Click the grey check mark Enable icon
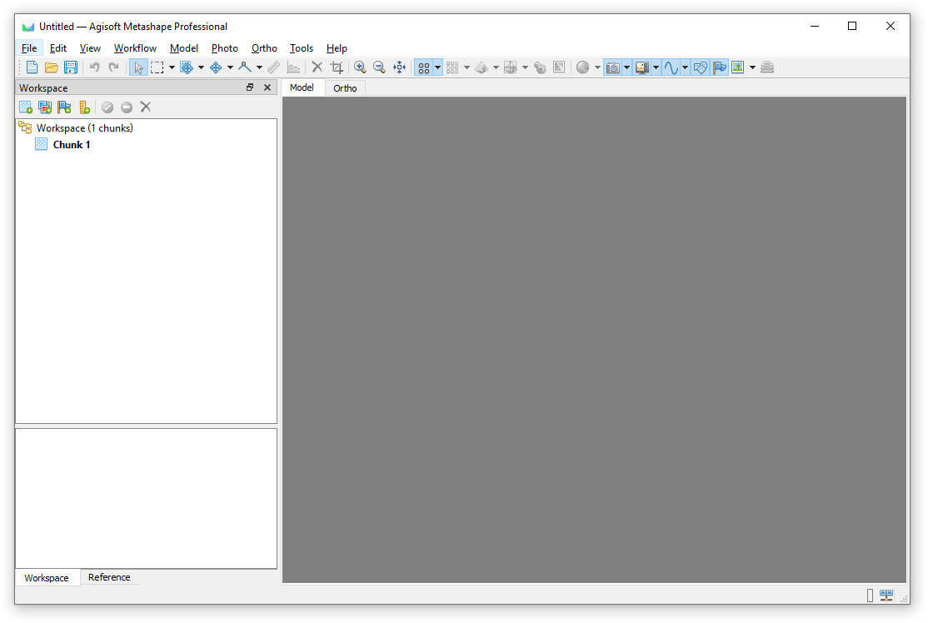The height and width of the screenshot is (623, 928). [107, 107]
